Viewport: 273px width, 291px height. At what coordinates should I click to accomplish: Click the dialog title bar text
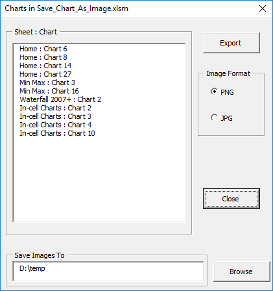(x=67, y=8)
